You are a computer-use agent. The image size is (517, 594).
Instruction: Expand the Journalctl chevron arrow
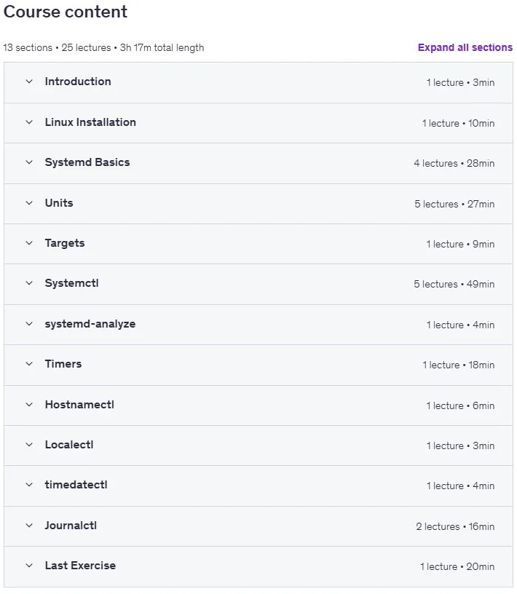click(x=29, y=526)
